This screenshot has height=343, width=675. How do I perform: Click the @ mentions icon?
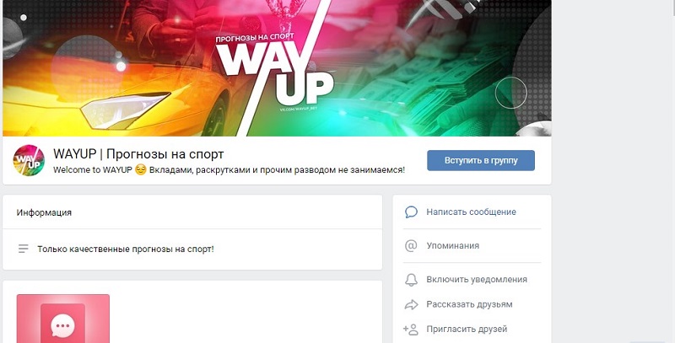click(x=411, y=245)
